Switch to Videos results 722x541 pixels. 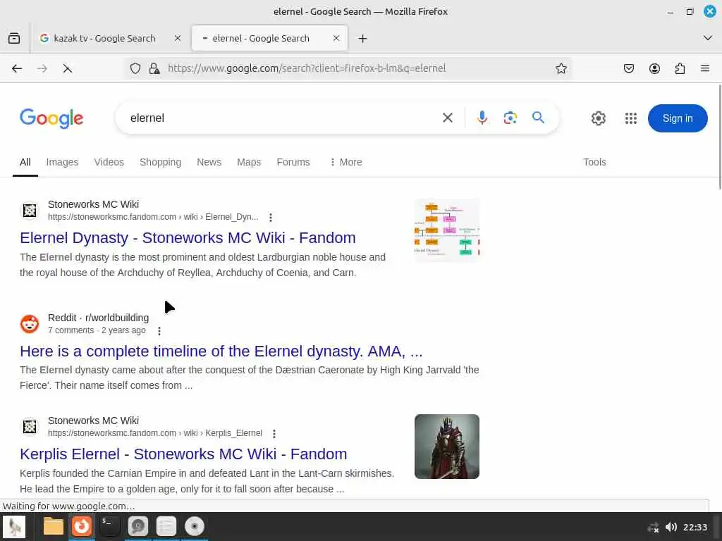click(109, 162)
